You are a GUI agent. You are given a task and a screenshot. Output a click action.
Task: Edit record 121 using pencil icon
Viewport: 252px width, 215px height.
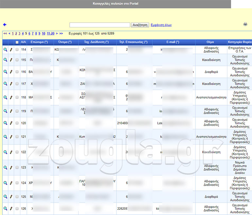(11, 137)
